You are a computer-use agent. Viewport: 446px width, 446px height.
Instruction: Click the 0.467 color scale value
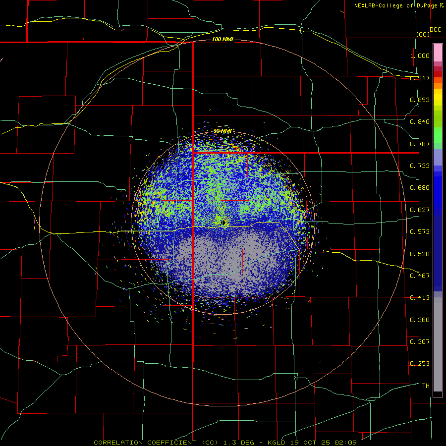(420, 276)
